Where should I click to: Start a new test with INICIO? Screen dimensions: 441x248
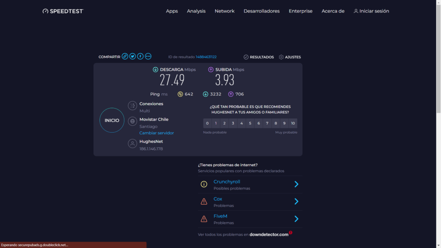tap(112, 121)
